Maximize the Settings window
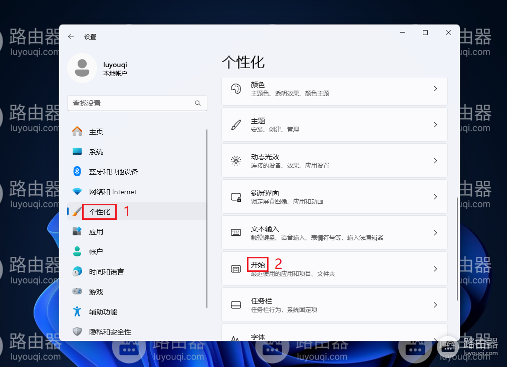This screenshot has width=507, height=367. [x=425, y=33]
